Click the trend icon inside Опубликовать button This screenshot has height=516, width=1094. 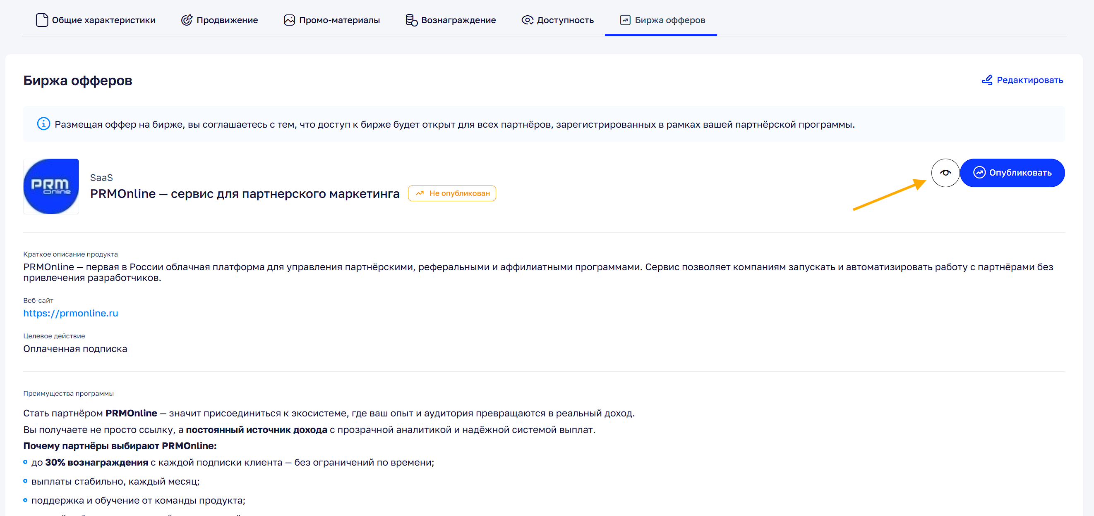979,173
